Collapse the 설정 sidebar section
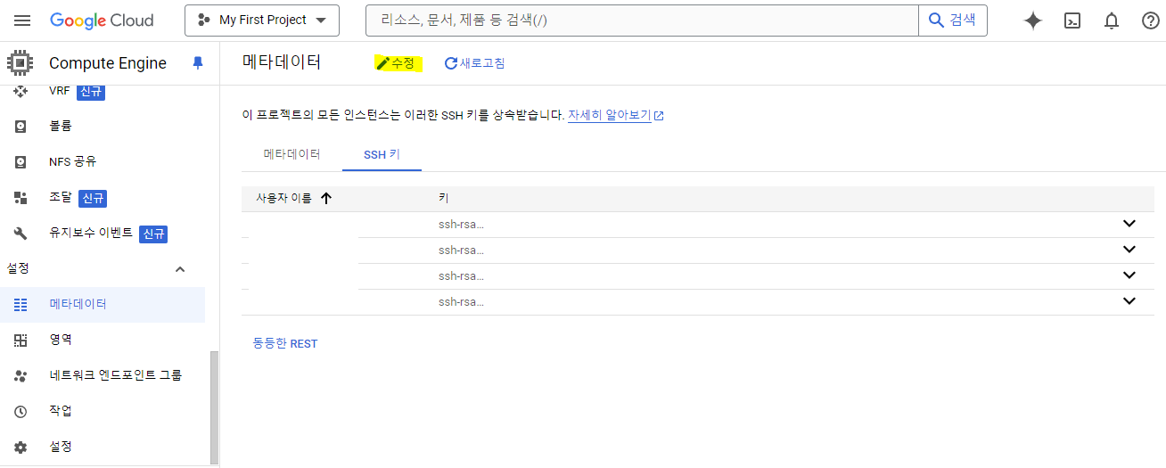The image size is (1166, 468). click(x=180, y=269)
